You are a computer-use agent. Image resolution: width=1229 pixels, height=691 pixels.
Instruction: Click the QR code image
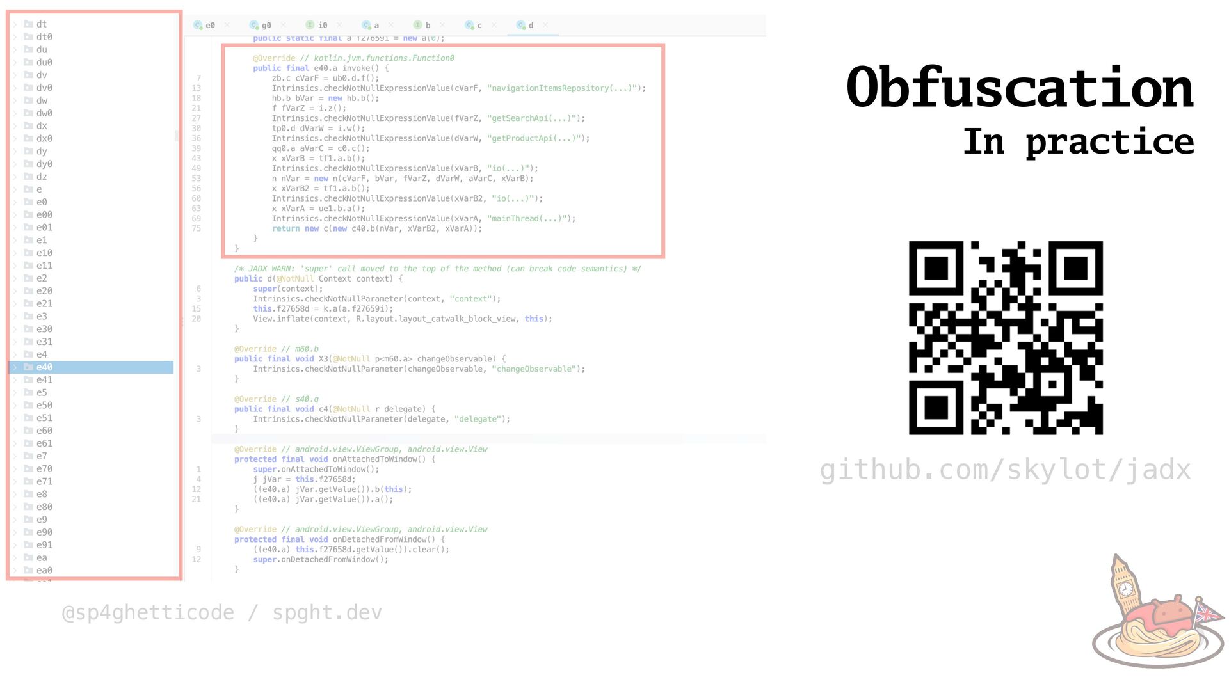pos(1005,338)
